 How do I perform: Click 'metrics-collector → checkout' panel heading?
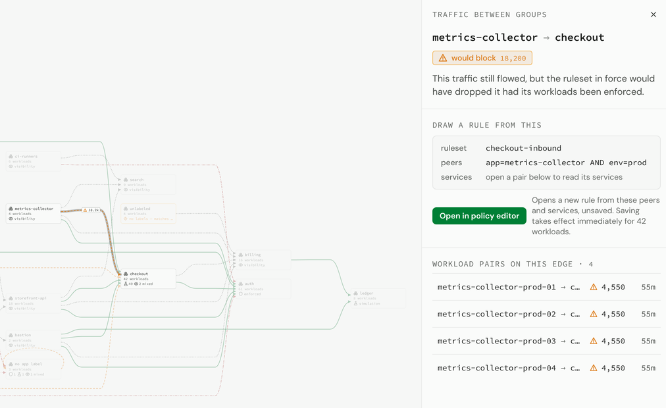tap(518, 38)
